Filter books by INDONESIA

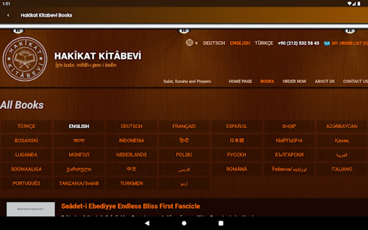pos(131,141)
